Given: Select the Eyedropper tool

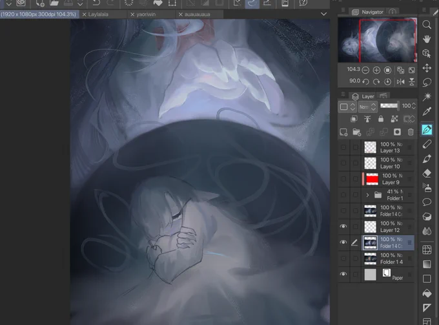Looking at the screenshot, I should [427, 112].
